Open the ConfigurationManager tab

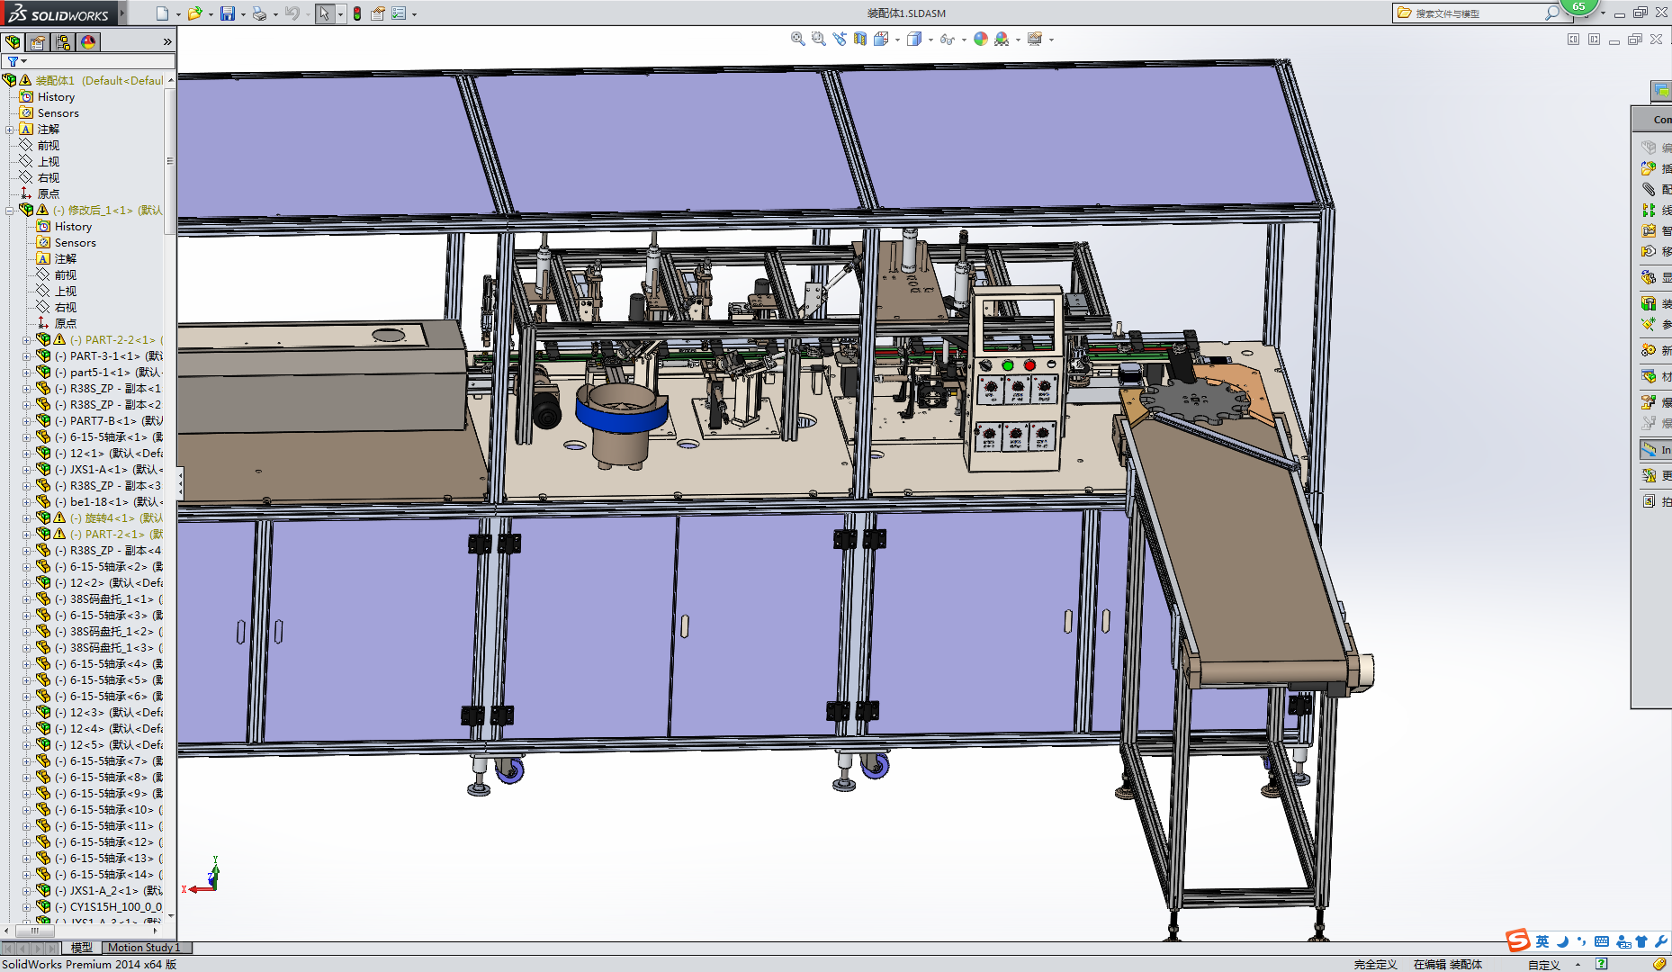point(63,42)
